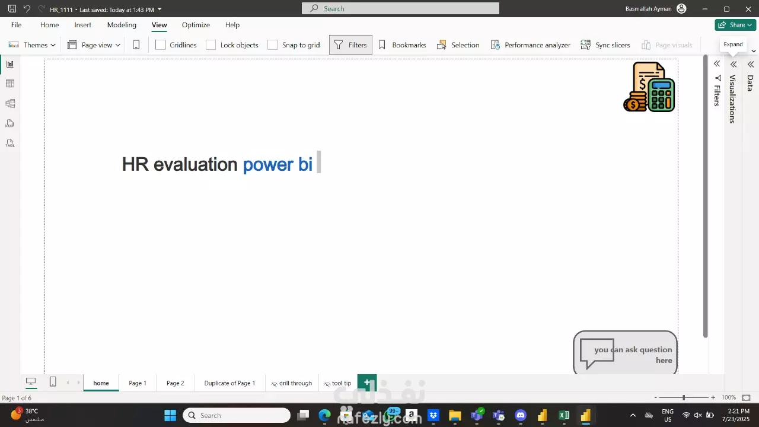Open the Bookmarks pane

pyautogui.click(x=402, y=45)
